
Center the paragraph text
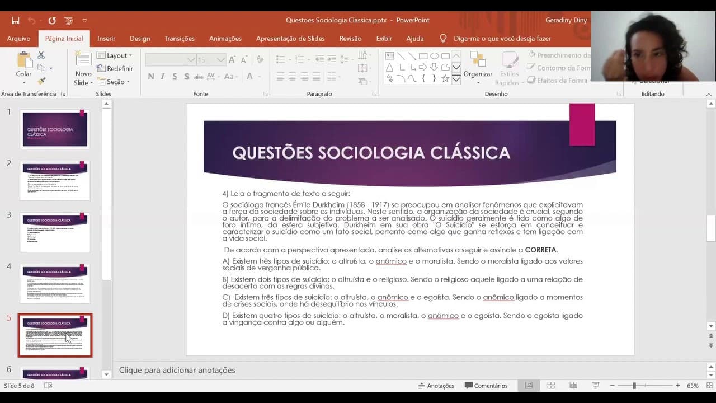[x=293, y=77]
